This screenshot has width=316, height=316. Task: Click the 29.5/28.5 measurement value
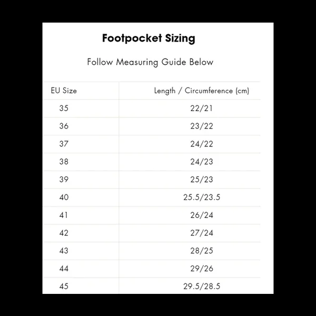click(x=201, y=287)
